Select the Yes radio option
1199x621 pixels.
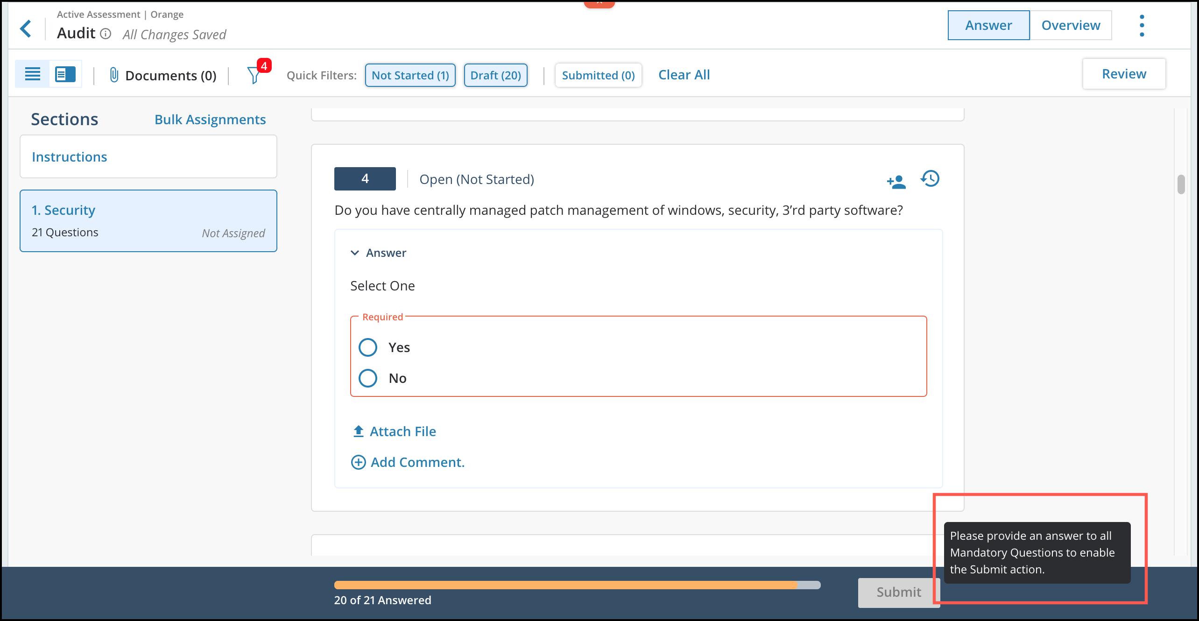(368, 347)
